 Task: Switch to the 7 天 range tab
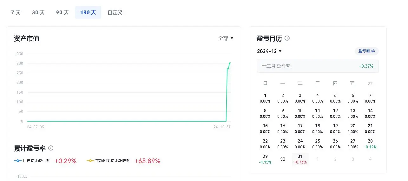16,13
